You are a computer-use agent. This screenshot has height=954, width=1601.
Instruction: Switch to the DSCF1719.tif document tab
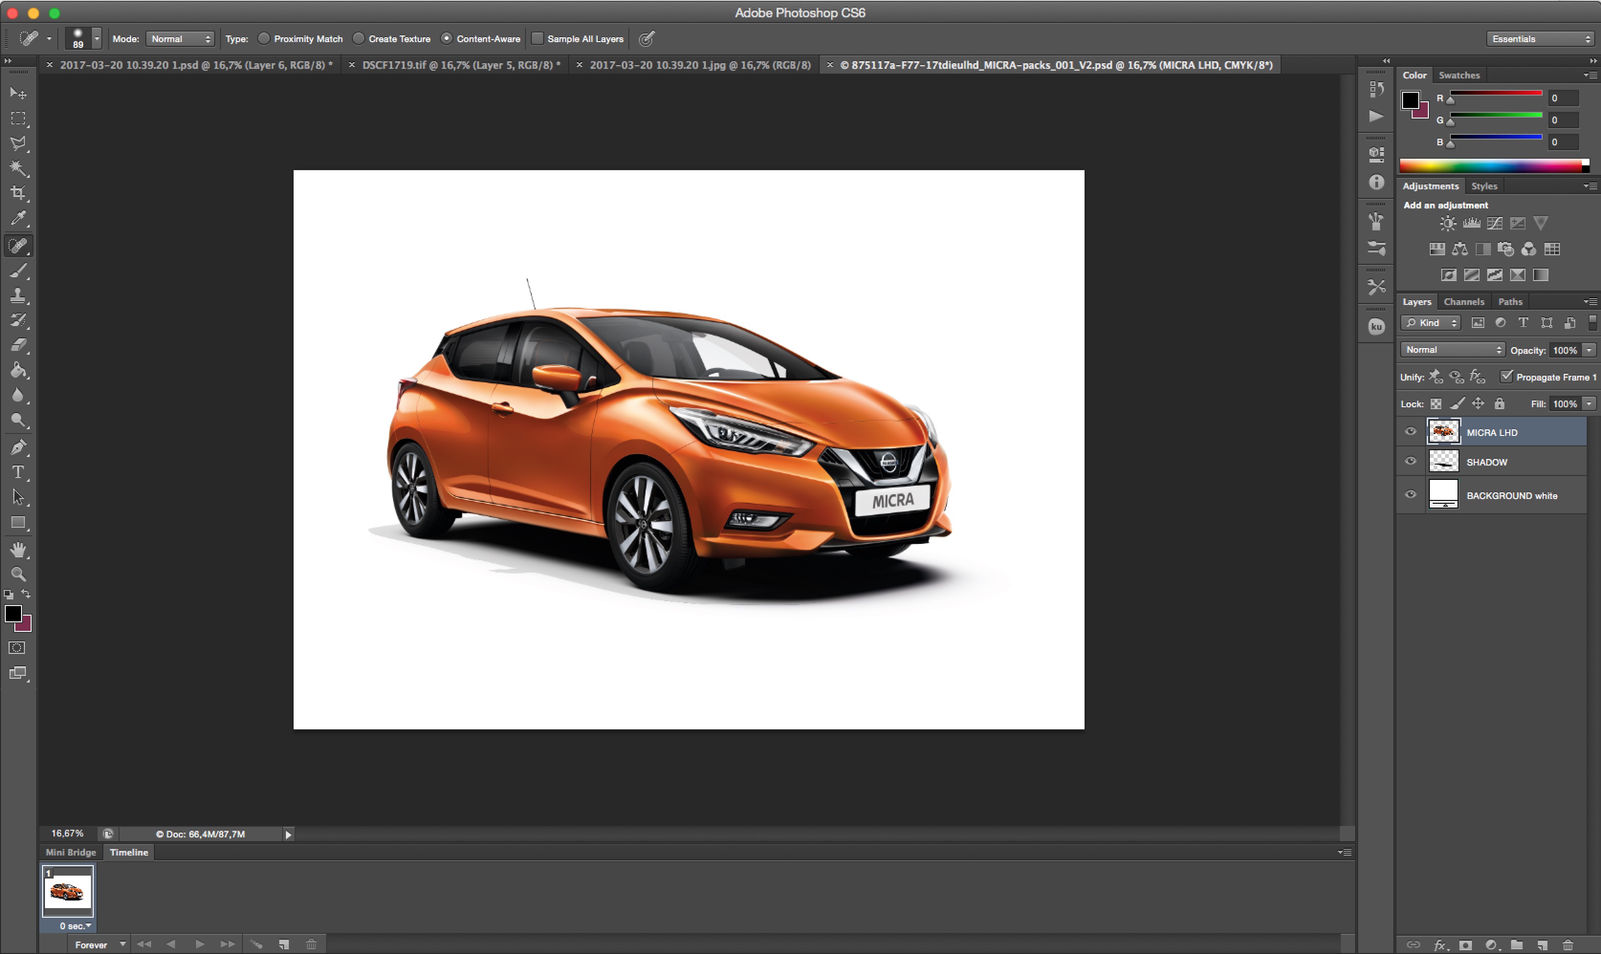pyautogui.click(x=461, y=65)
